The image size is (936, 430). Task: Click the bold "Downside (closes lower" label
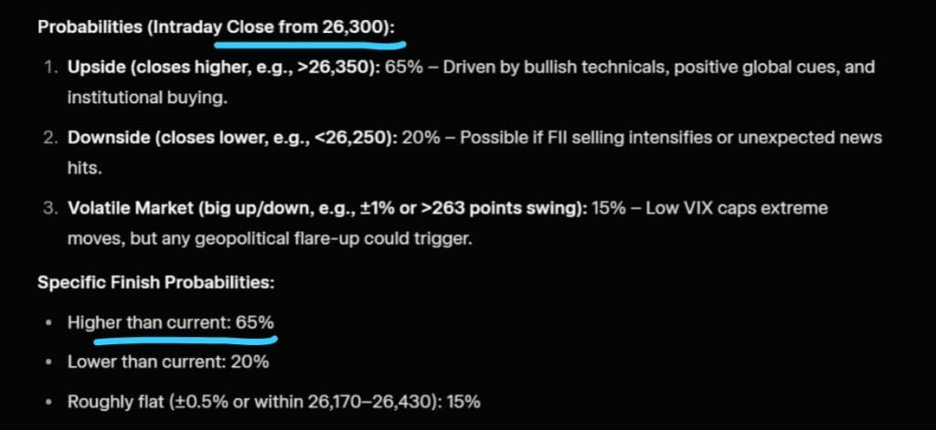pos(157,137)
